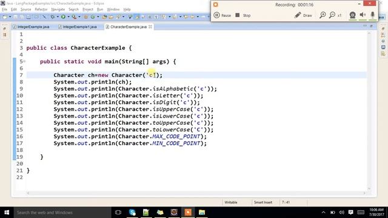Click the New Java Package icon
Viewport: 388px width, 218px height.
click(x=85, y=17)
